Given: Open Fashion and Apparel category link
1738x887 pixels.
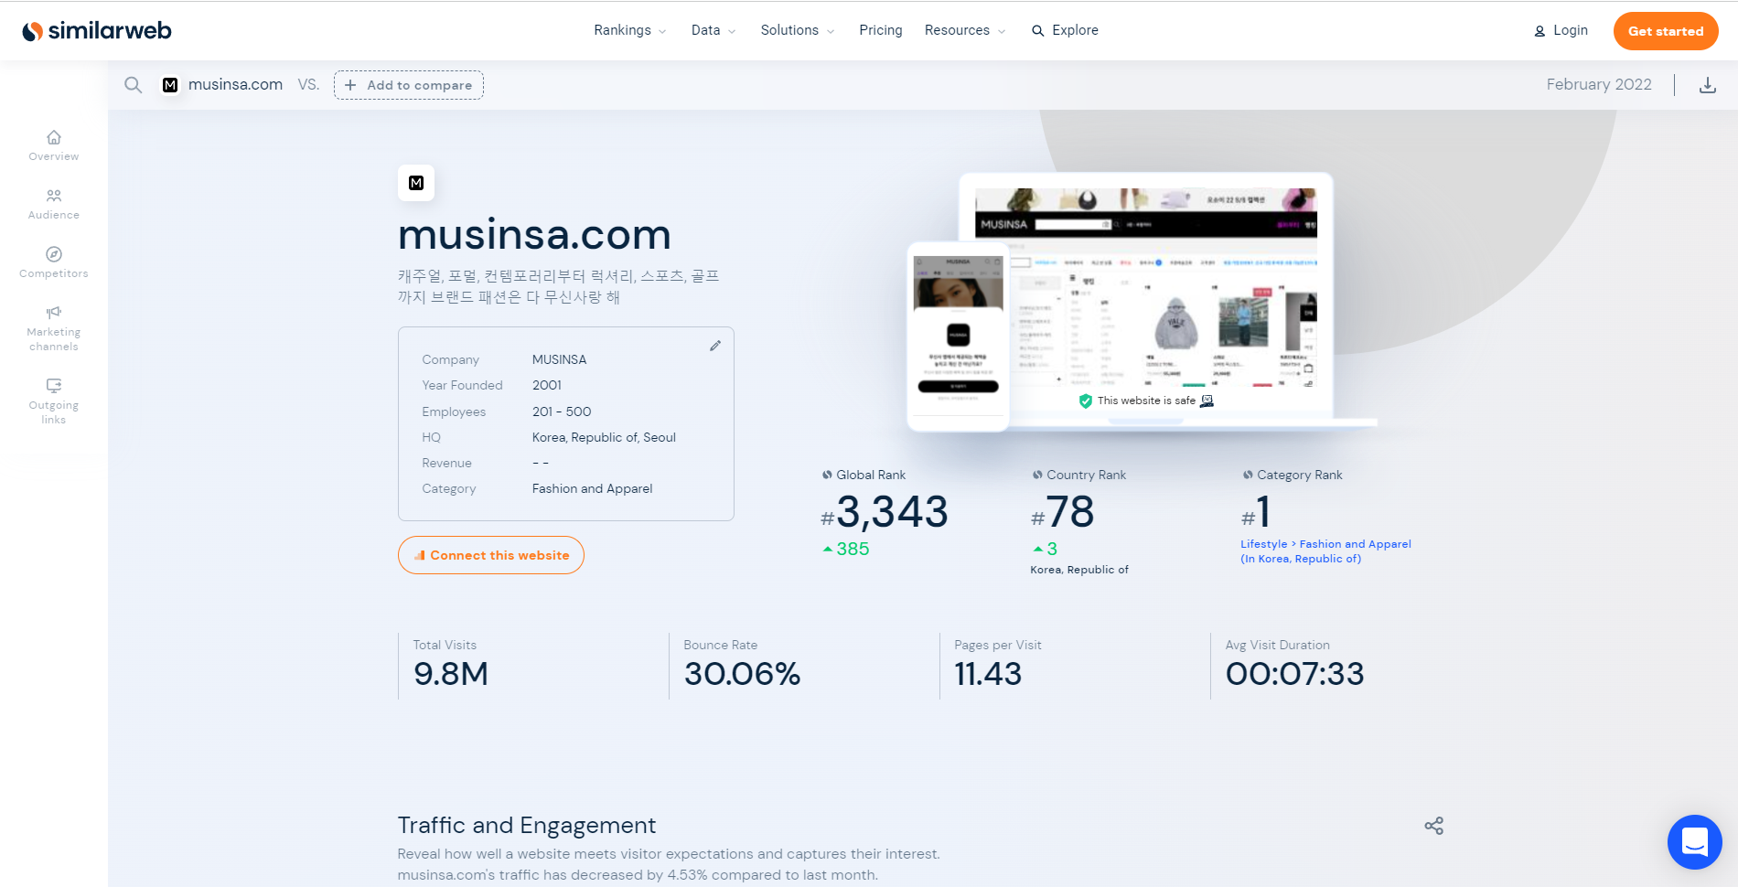Looking at the screenshot, I should (x=1356, y=544).
